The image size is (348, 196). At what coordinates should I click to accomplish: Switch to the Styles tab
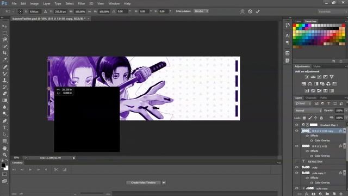316,66
